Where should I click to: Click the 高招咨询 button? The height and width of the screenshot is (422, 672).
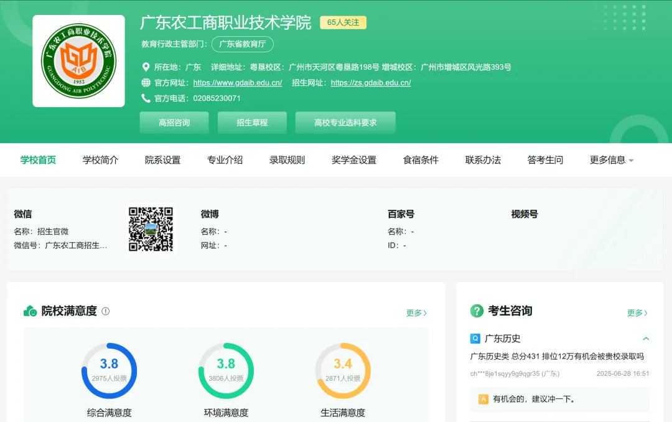point(174,123)
